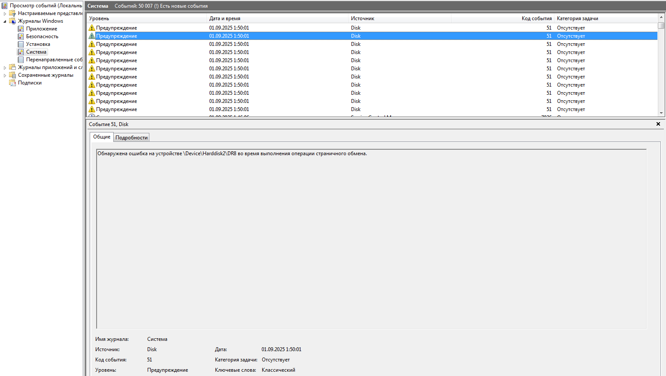This screenshot has height=376, width=666.
Task: Click Disk in the highlighted event row
Action: tap(356, 36)
